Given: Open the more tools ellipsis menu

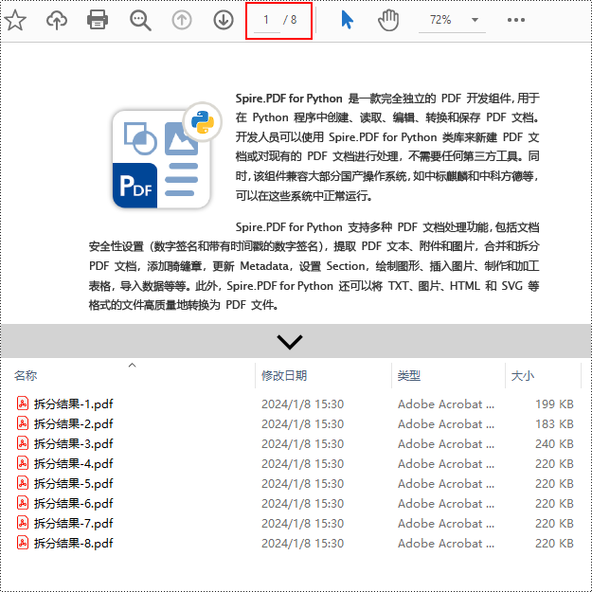Looking at the screenshot, I should click(516, 20).
